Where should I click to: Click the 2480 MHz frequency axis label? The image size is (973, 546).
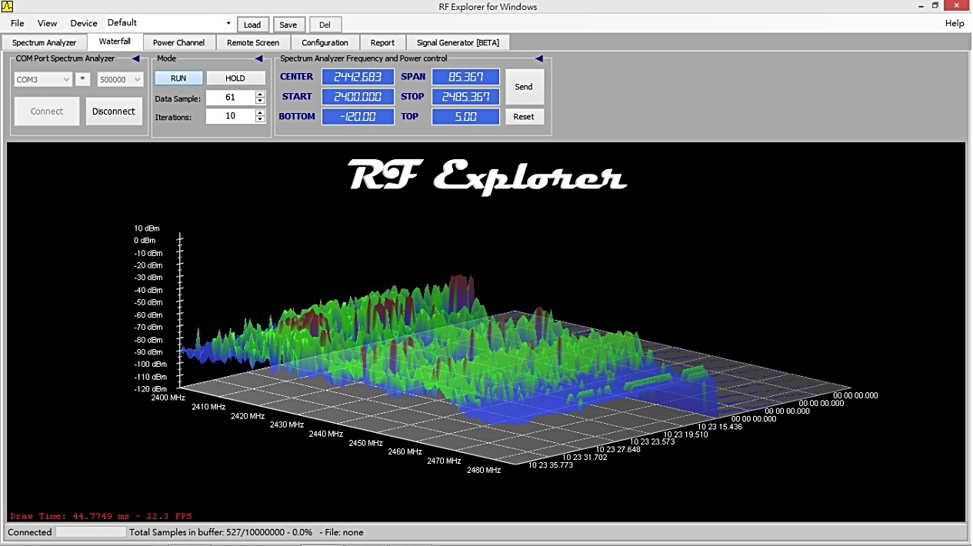coord(484,470)
